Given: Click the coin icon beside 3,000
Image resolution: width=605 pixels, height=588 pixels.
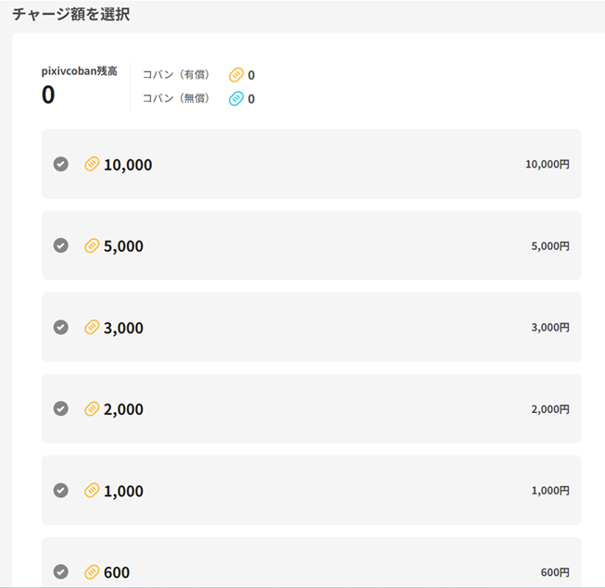Looking at the screenshot, I should coord(92,327).
